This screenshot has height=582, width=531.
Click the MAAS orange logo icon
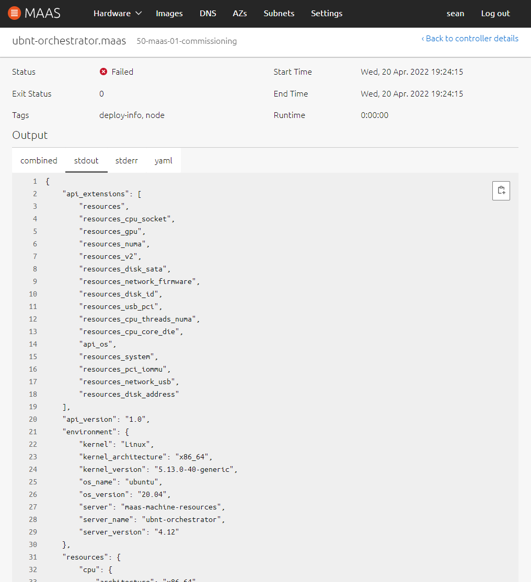pyautogui.click(x=15, y=14)
